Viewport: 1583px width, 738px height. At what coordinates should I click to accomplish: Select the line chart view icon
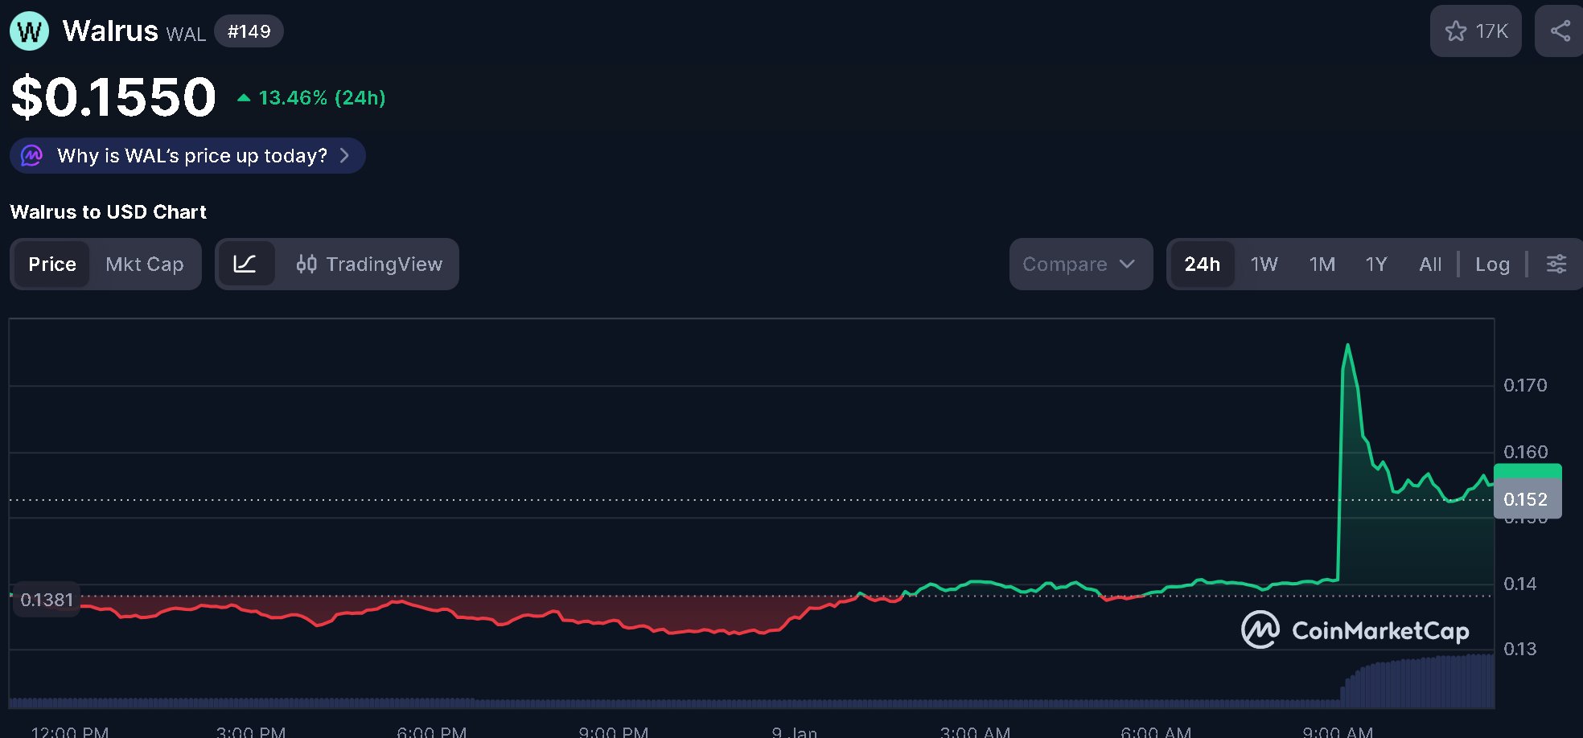tap(245, 264)
